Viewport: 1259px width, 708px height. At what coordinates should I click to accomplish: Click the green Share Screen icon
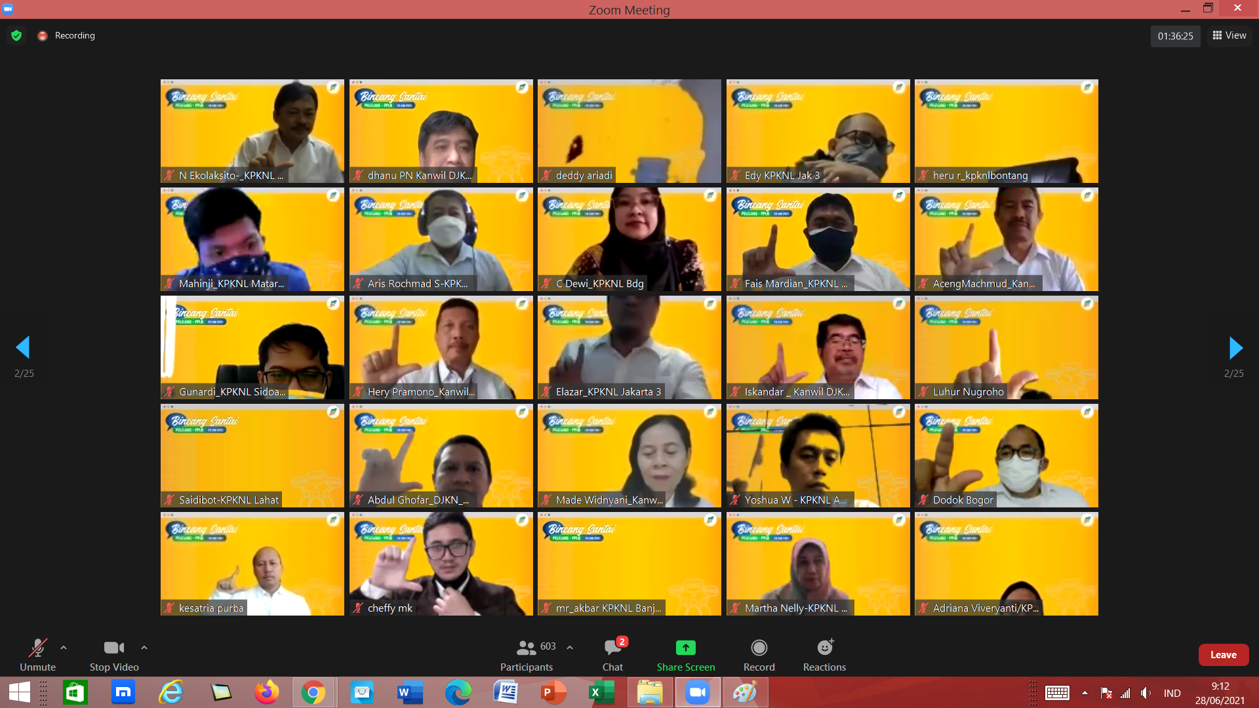685,648
